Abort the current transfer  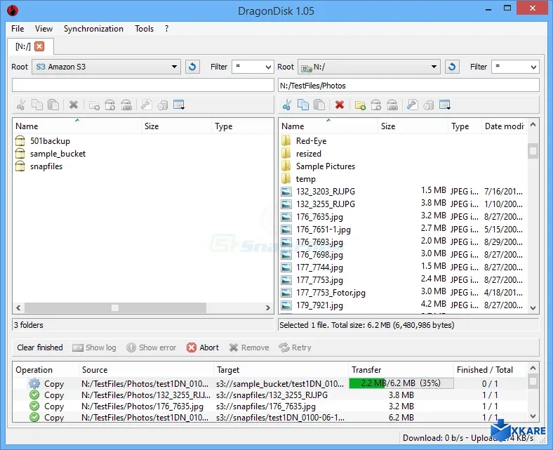pos(203,348)
